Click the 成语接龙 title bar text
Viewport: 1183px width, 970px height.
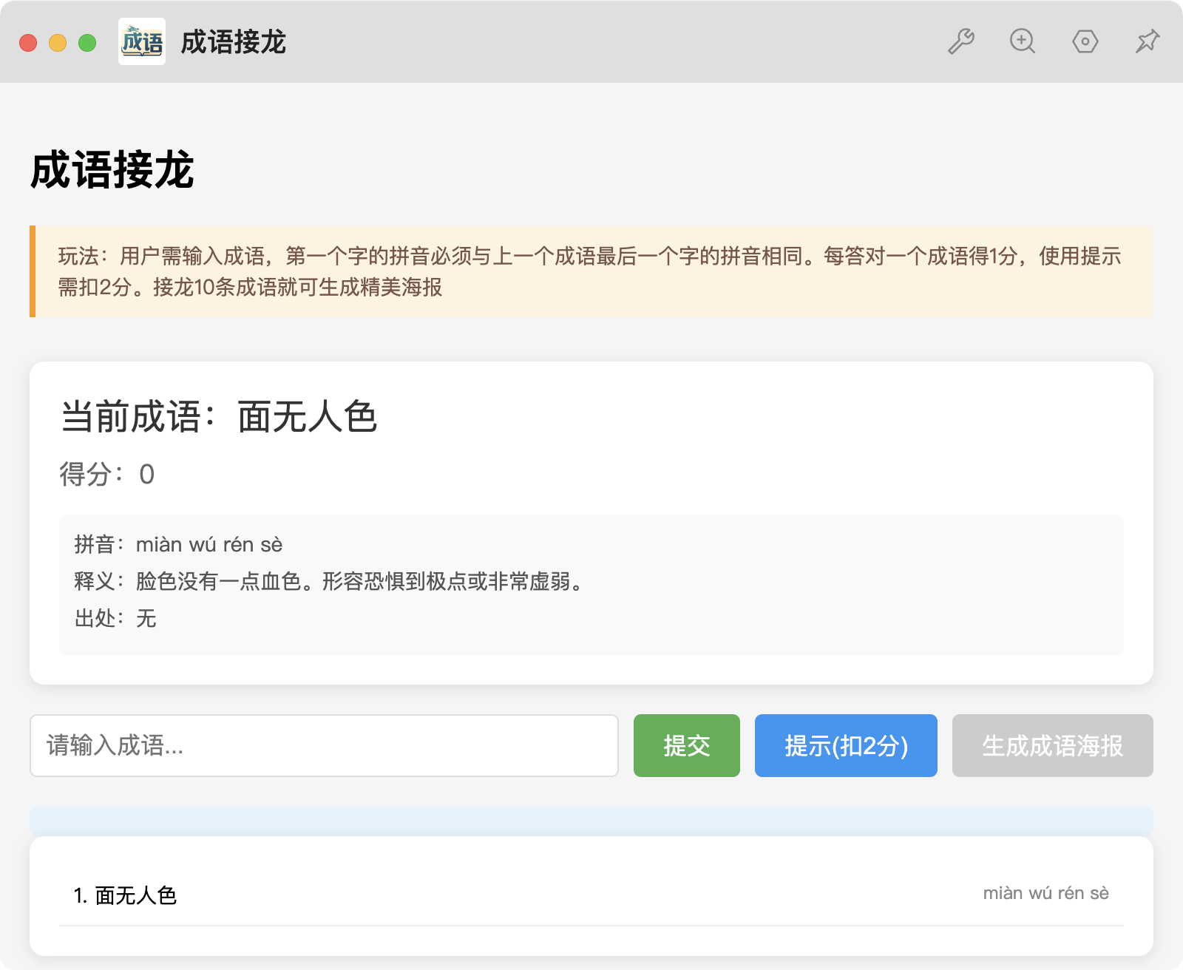(233, 42)
